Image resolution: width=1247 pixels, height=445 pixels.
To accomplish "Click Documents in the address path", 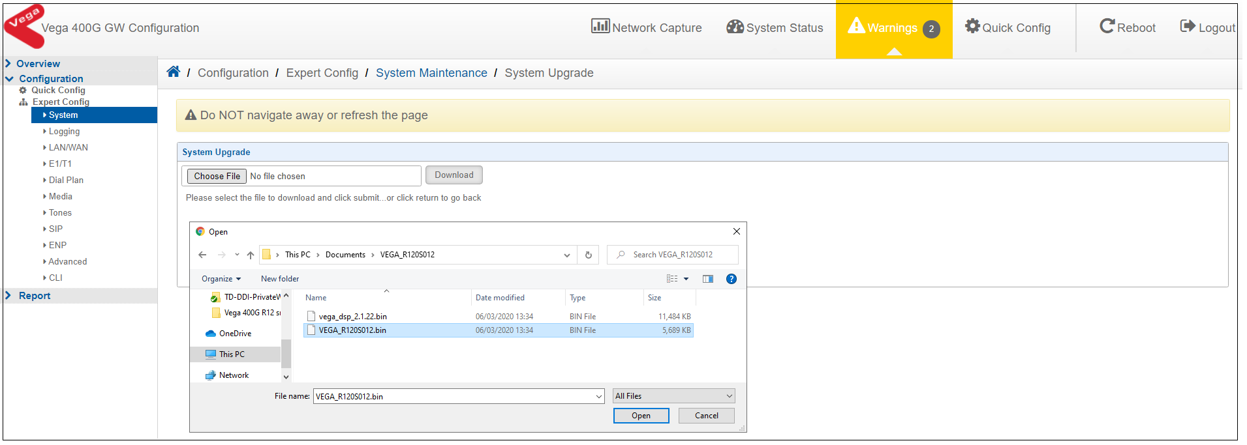I will [x=345, y=255].
